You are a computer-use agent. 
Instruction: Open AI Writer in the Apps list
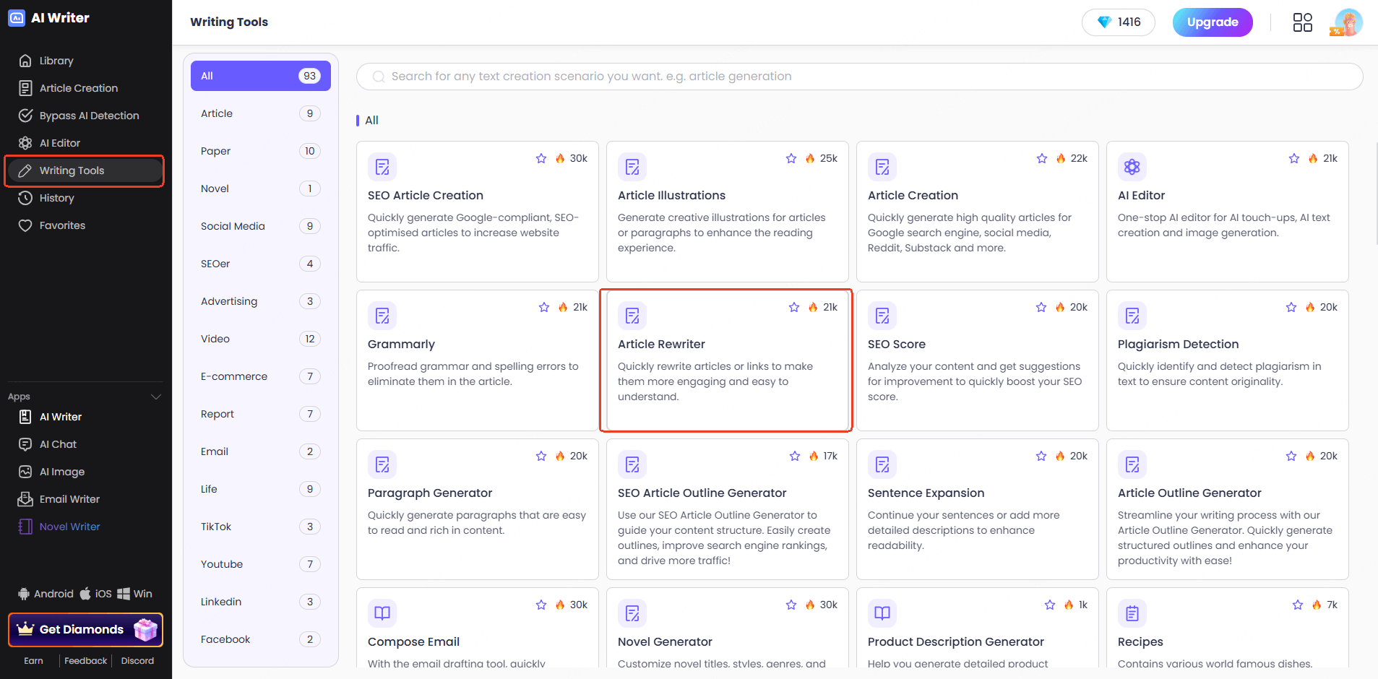click(84, 417)
